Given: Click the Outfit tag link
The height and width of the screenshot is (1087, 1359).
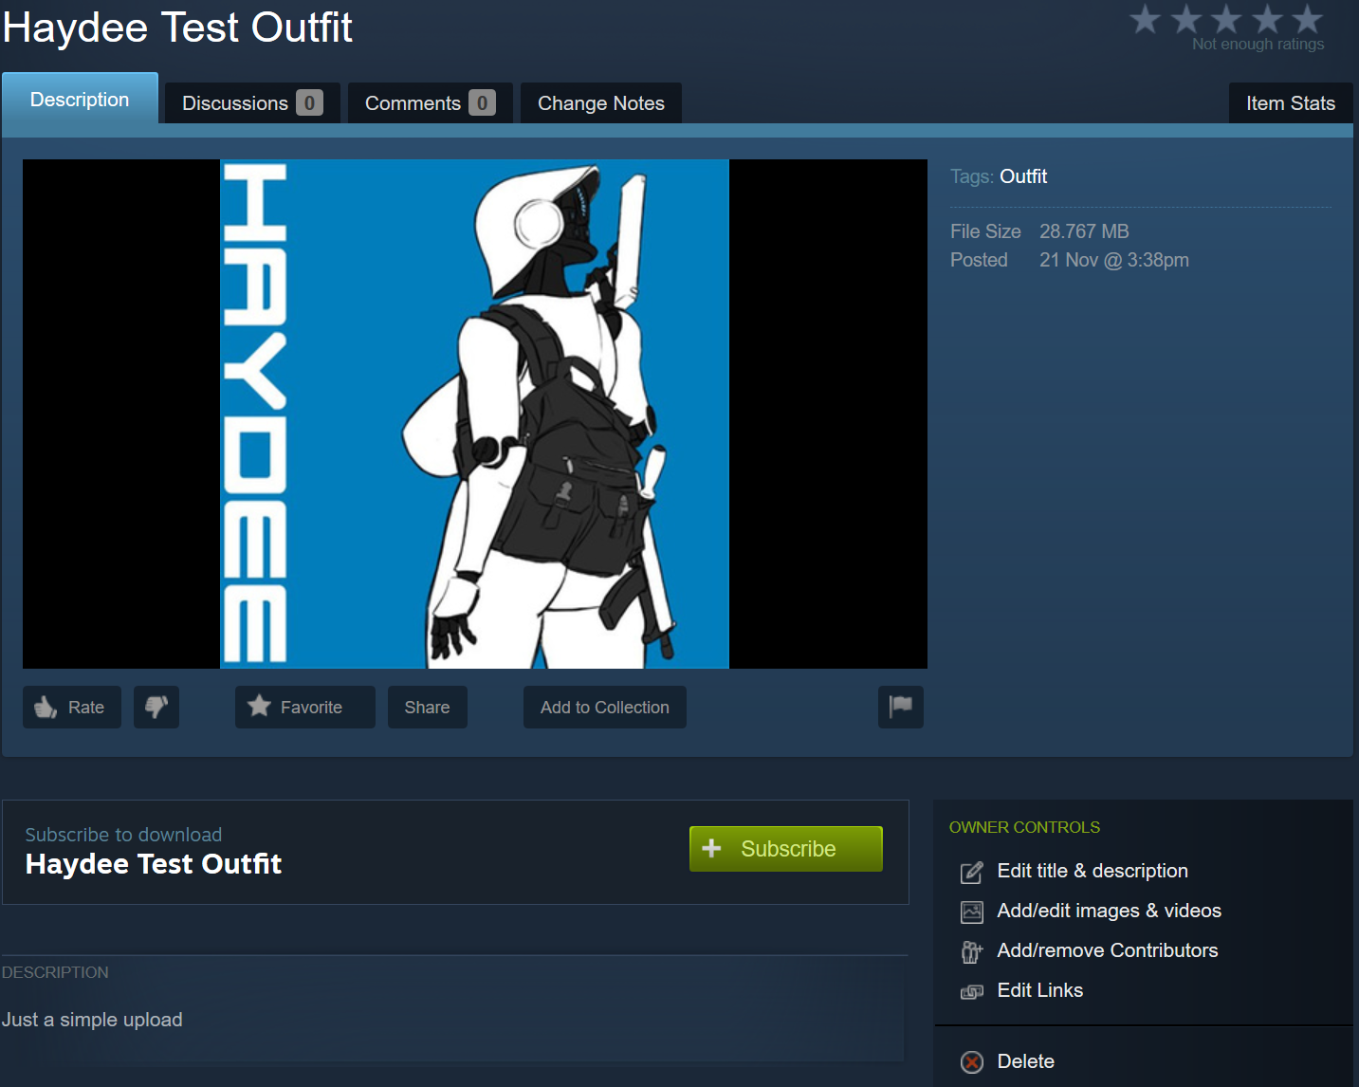Looking at the screenshot, I should tap(1023, 176).
